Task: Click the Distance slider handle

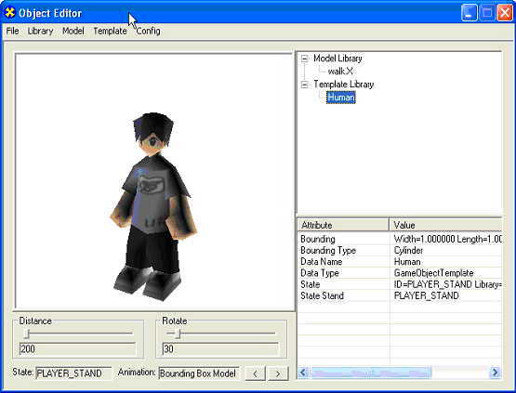Action: (28, 334)
